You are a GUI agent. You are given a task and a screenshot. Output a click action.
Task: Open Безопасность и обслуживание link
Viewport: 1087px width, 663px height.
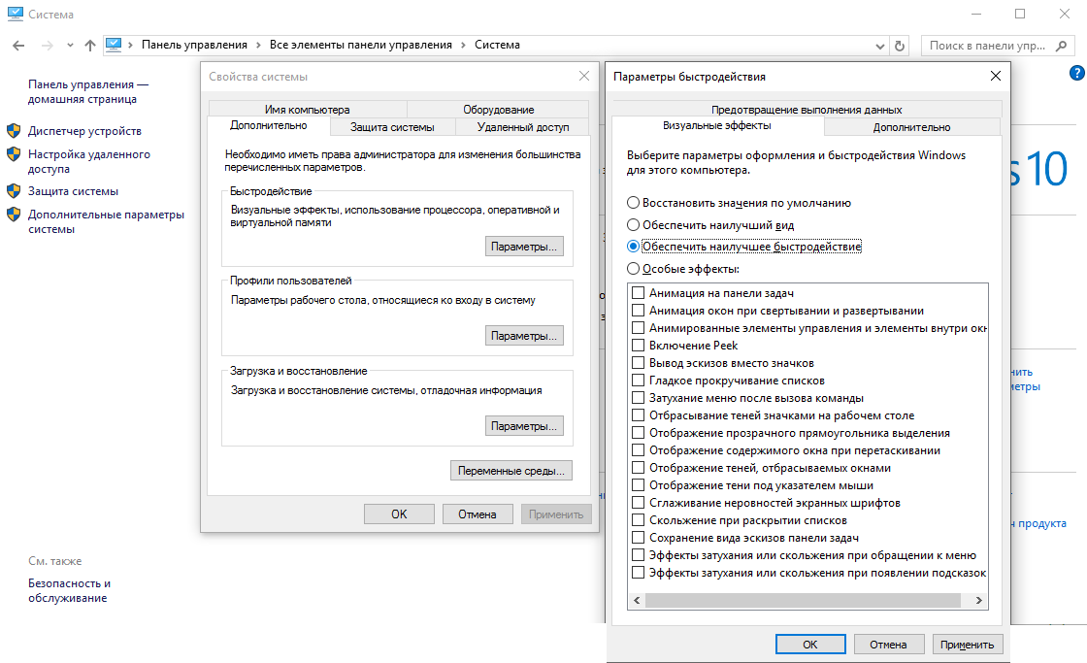[69, 590]
